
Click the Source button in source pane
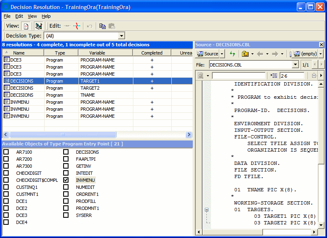[208, 54]
